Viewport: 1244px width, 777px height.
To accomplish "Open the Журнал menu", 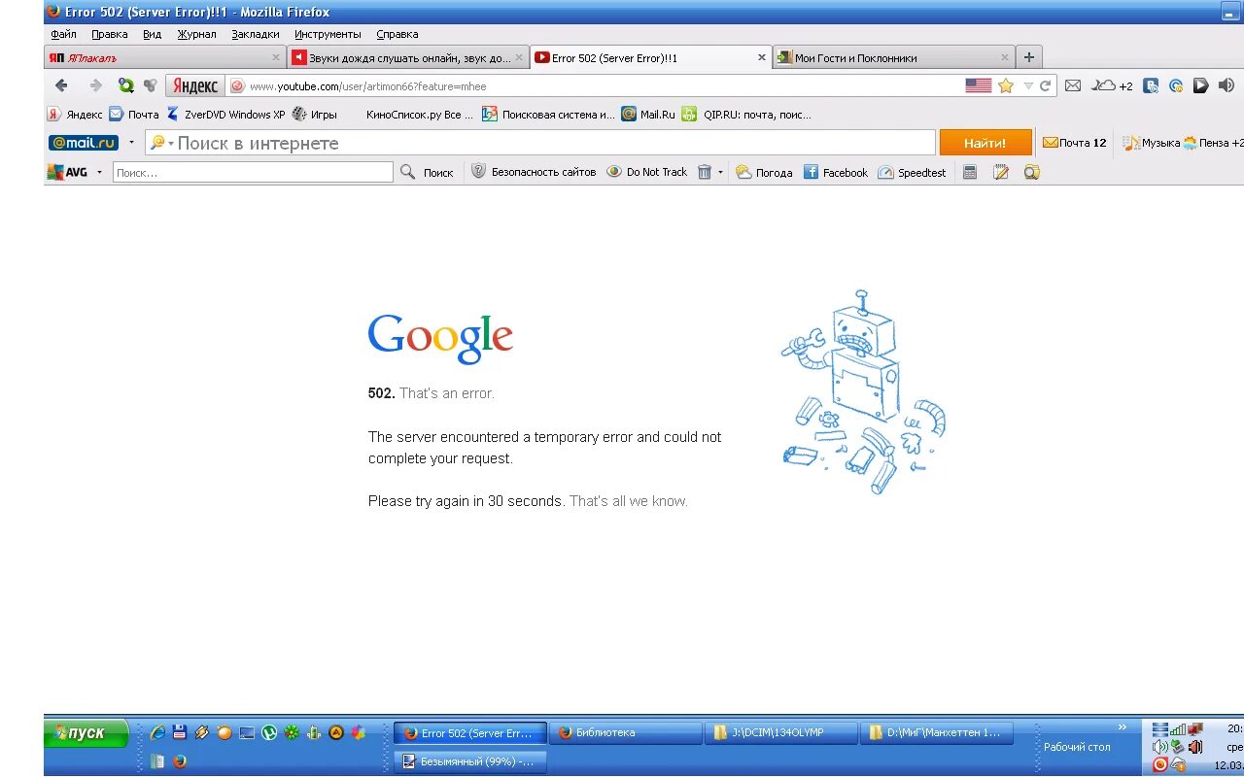I will point(196,34).
